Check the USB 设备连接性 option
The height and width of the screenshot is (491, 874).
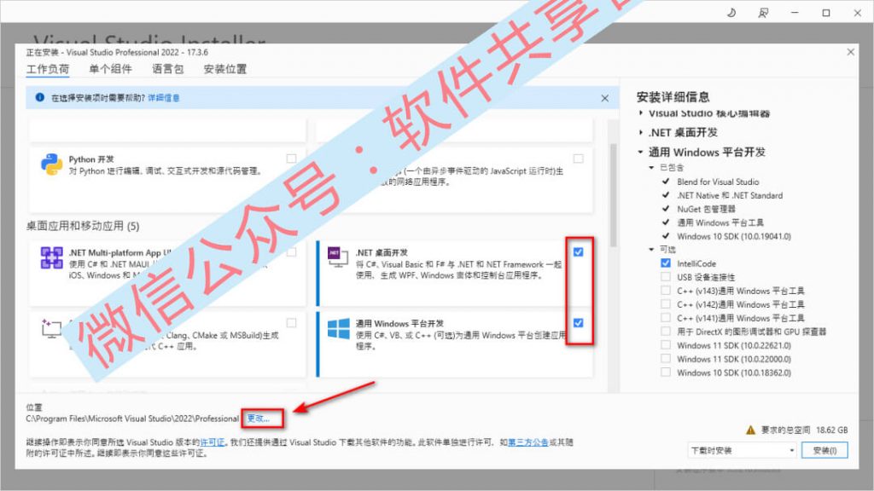(666, 277)
